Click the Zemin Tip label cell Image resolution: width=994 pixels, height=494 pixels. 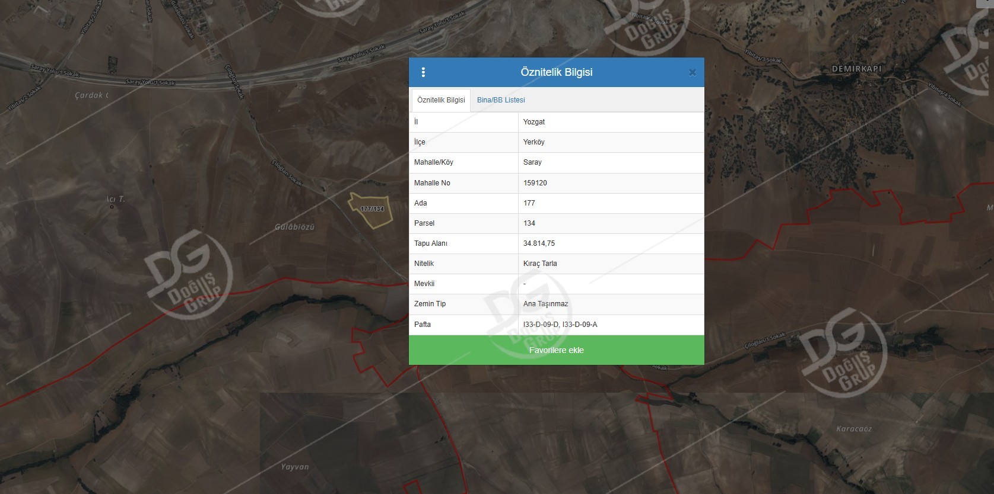[463, 304]
